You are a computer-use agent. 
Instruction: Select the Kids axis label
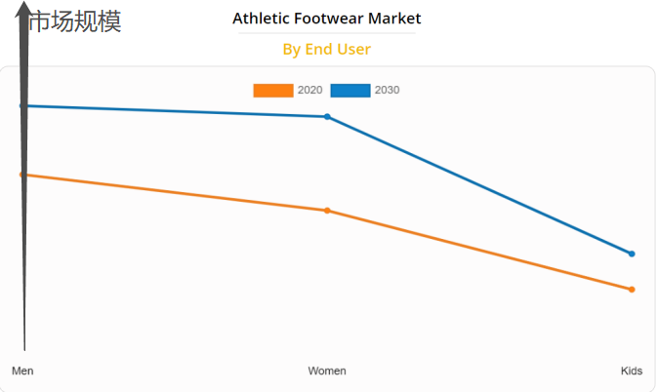(632, 372)
